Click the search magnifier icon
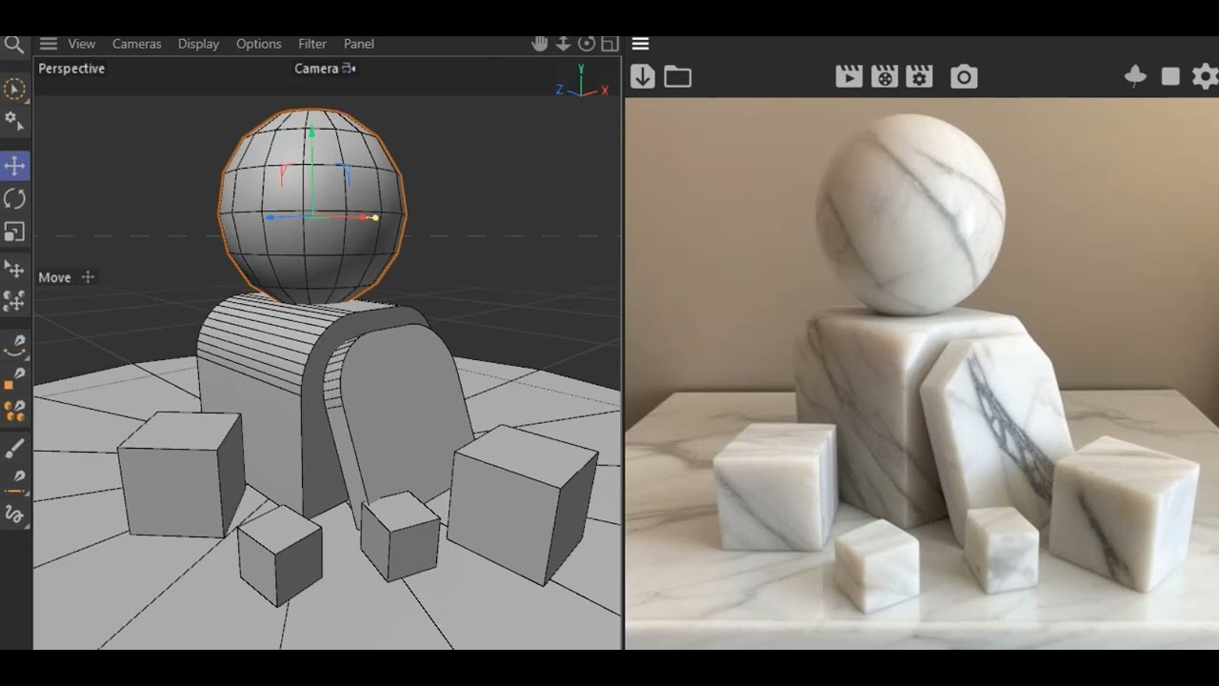The image size is (1219, 686). (13, 44)
